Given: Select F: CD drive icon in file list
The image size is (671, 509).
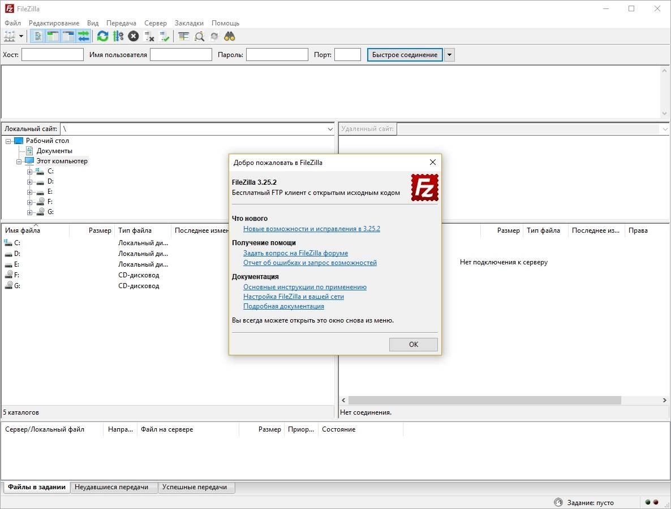Looking at the screenshot, I should tap(8, 275).
